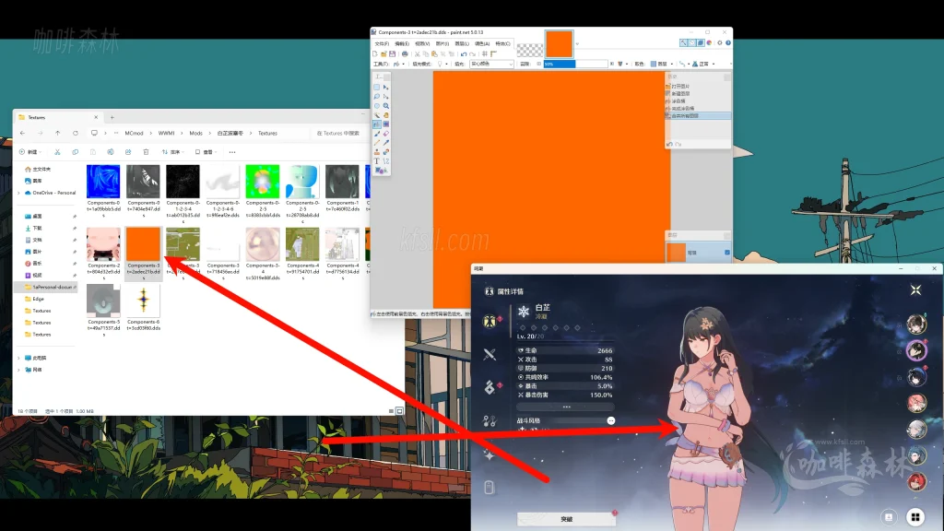Toggle the rulers icon in paint.net toolbar

click(x=494, y=53)
